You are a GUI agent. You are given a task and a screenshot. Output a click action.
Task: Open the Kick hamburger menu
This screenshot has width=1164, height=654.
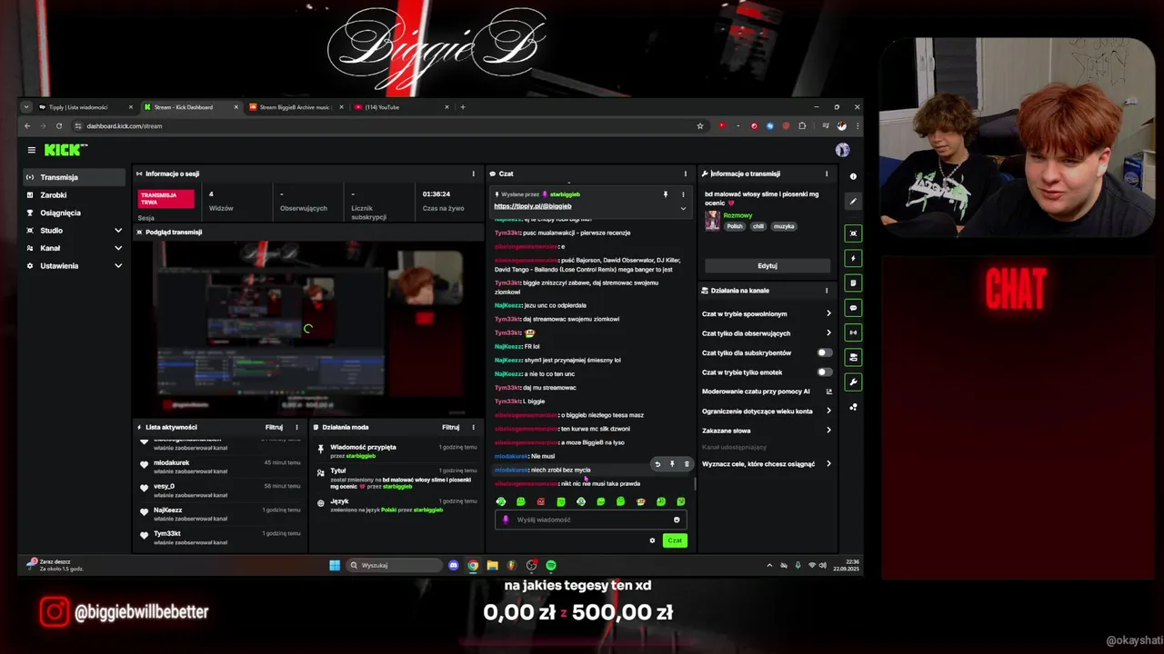pos(31,150)
